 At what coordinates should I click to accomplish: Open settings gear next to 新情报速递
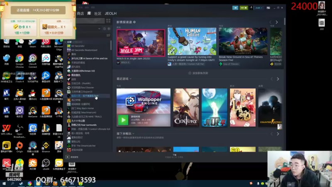tap(134, 22)
